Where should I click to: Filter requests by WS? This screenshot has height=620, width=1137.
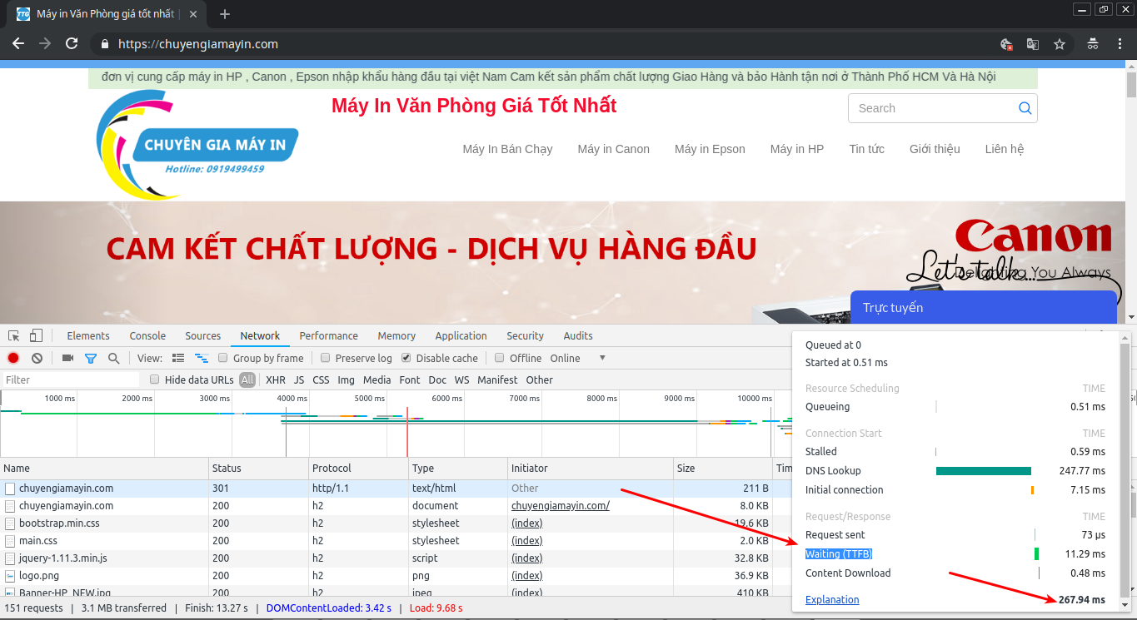click(x=461, y=379)
